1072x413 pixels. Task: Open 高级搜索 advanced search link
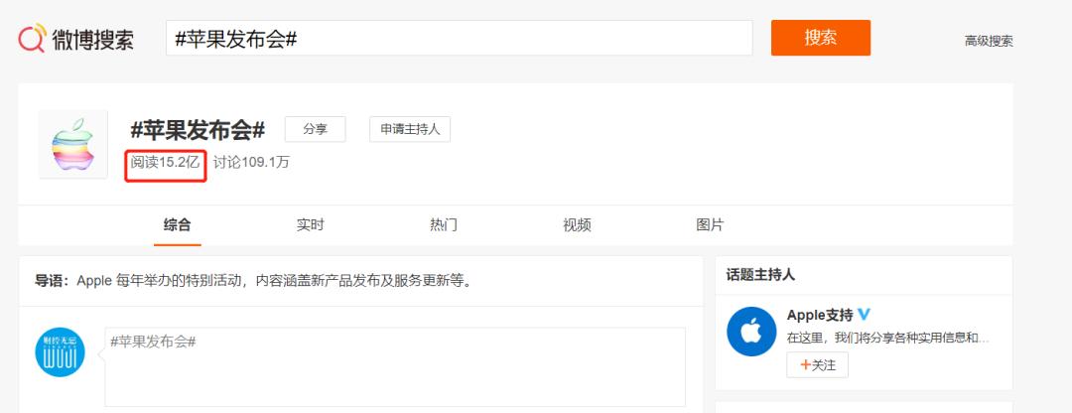pos(989,41)
